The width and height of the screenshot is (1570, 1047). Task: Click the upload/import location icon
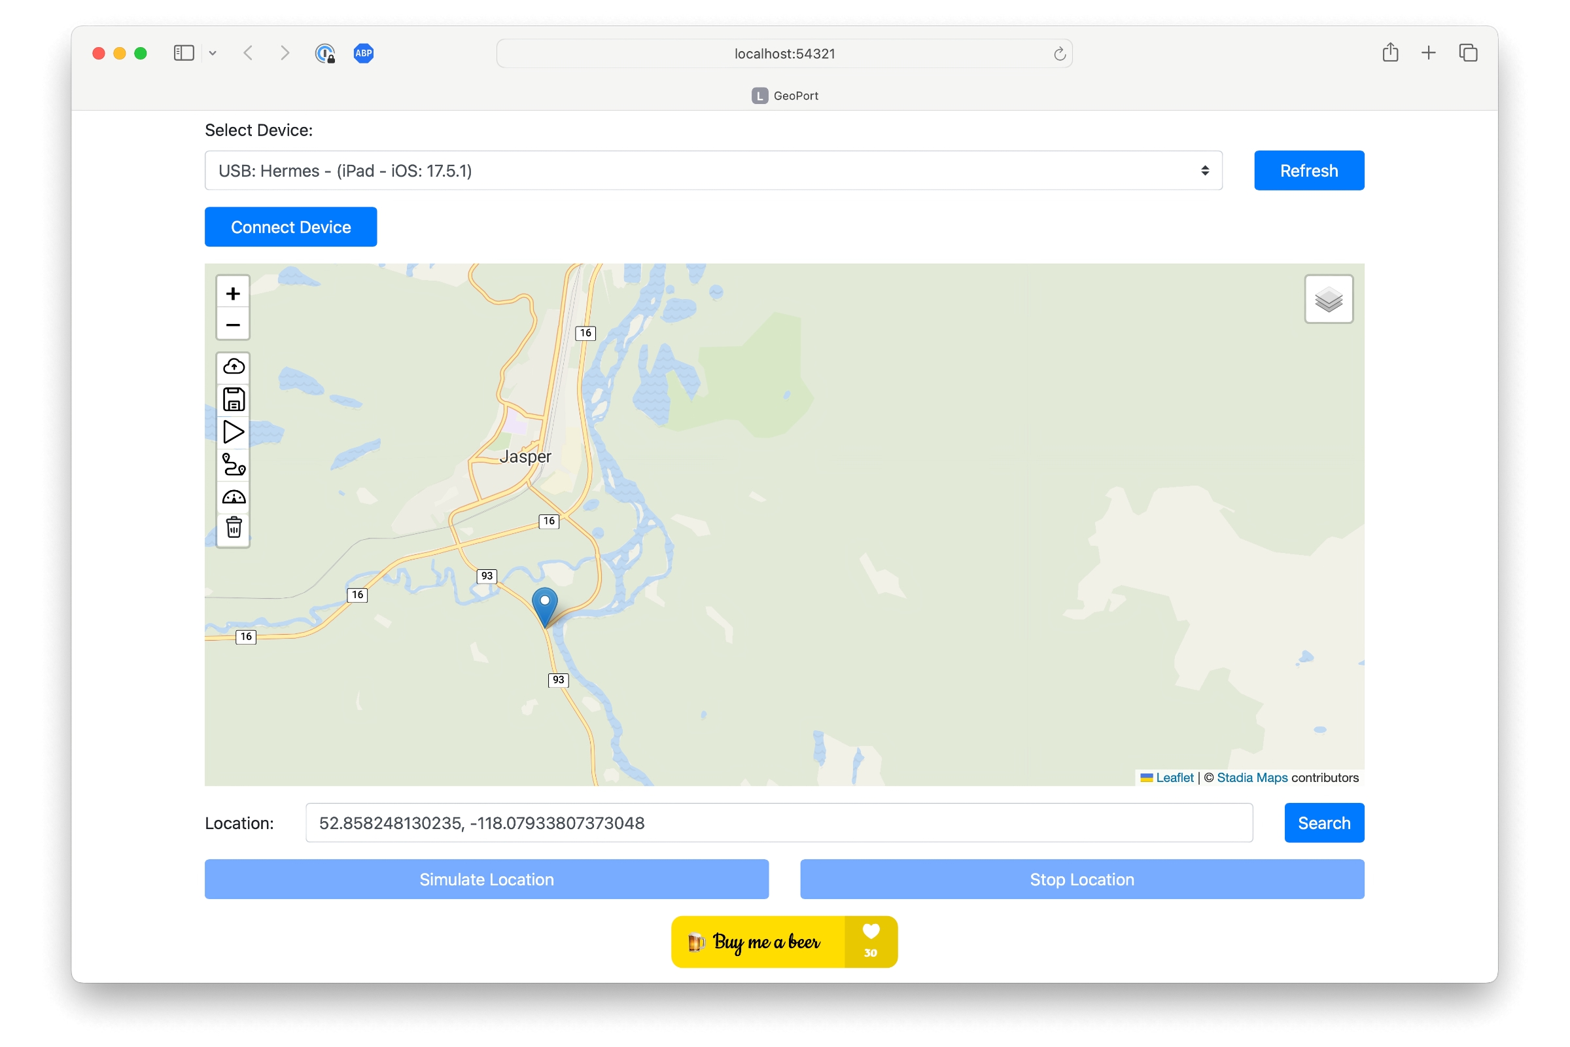[232, 367]
